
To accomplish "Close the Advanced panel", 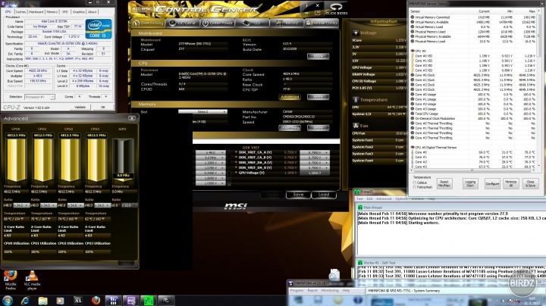I will point(132,118).
